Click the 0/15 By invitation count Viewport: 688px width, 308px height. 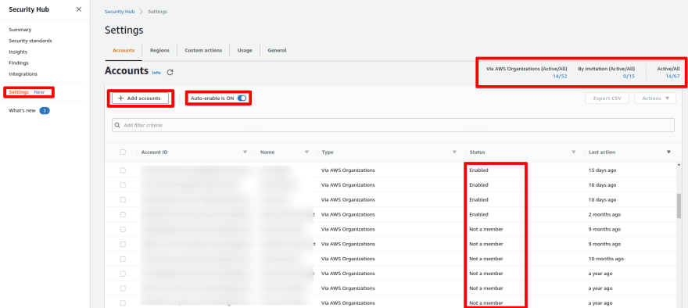(629, 76)
